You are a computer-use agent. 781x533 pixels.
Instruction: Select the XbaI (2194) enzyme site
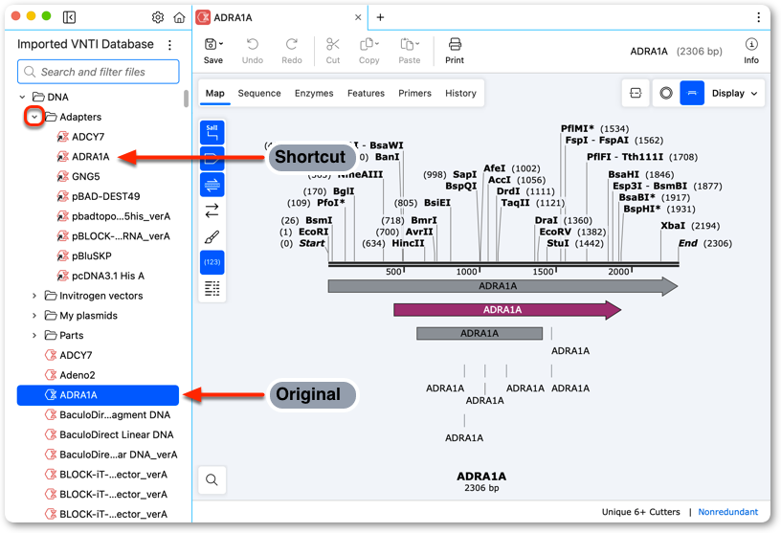tap(690, 226)
